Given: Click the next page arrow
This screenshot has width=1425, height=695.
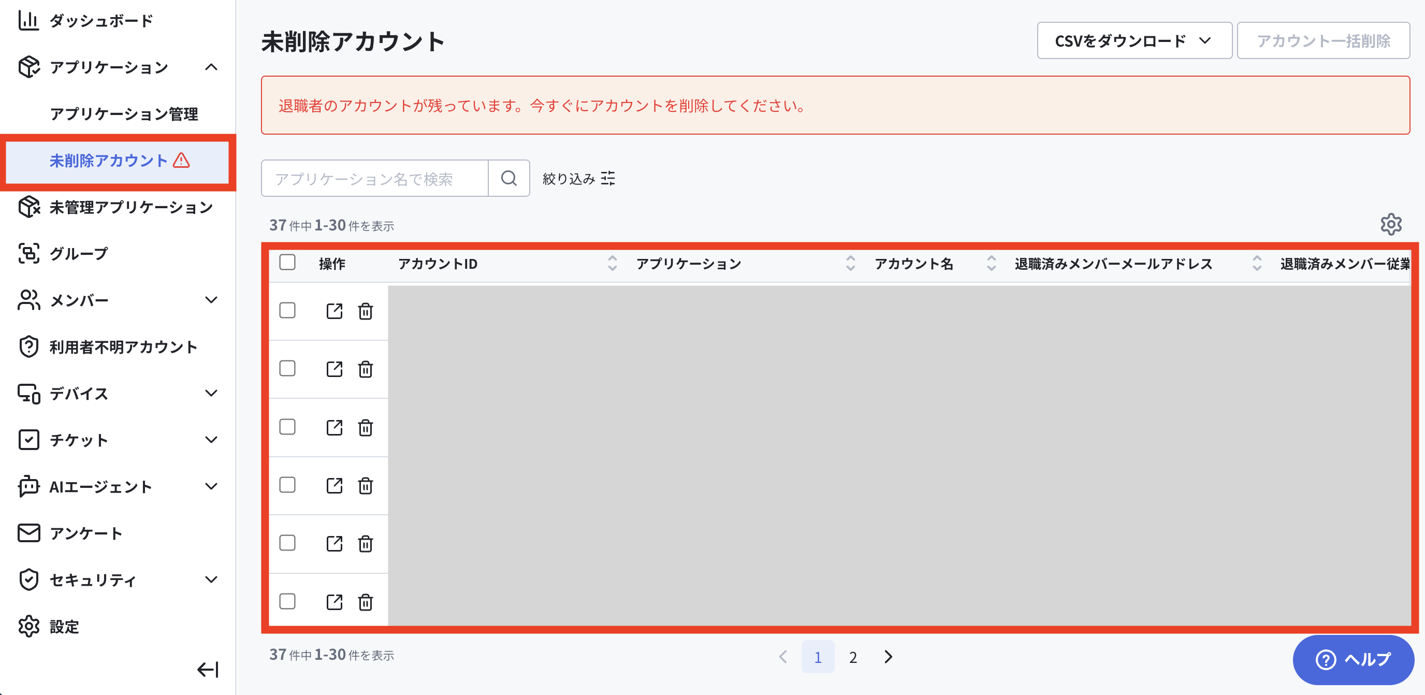Looking at the screenshot, I should click(889, 657).
